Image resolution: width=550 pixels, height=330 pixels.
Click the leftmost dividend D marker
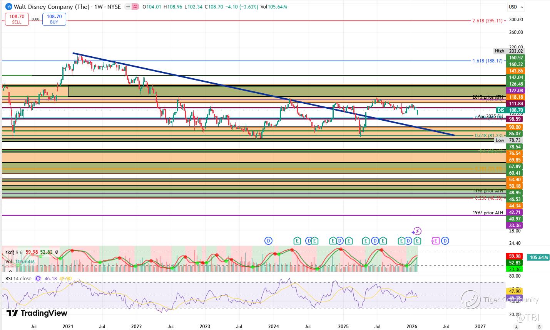point(268,241)
